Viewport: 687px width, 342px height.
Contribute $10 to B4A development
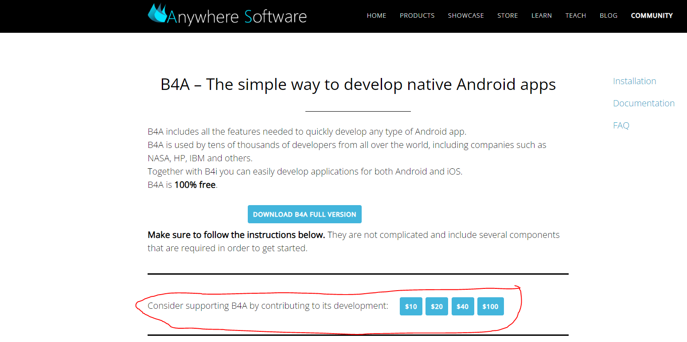[411, 306]
